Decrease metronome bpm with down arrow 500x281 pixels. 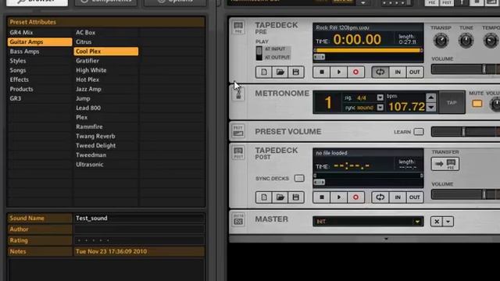(x=430, y=108)
